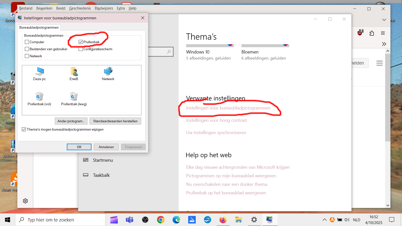
Task: Open the Geschiedenis menu in Firefox
Action: click(x=80, y=8)
